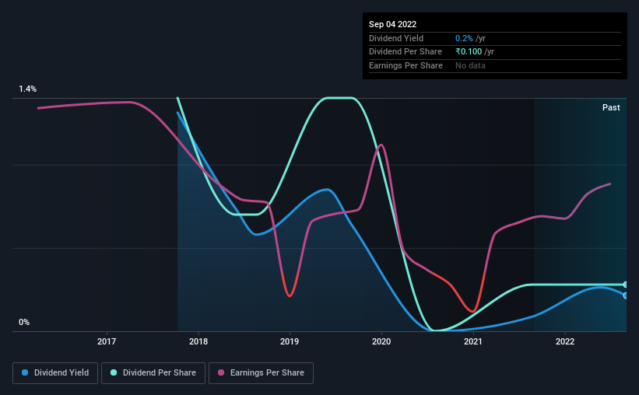The image size is (639, 395).
Task: Click the 'Dividend Per Share' row label in tooltip
Action: pos(406,52)
